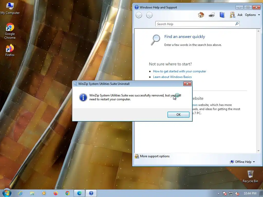Image resolution: width=263 pixels, height=197 pixels.
Task: Click the More support options people icon
Action: pyautogui.click(x=137, y=156)
